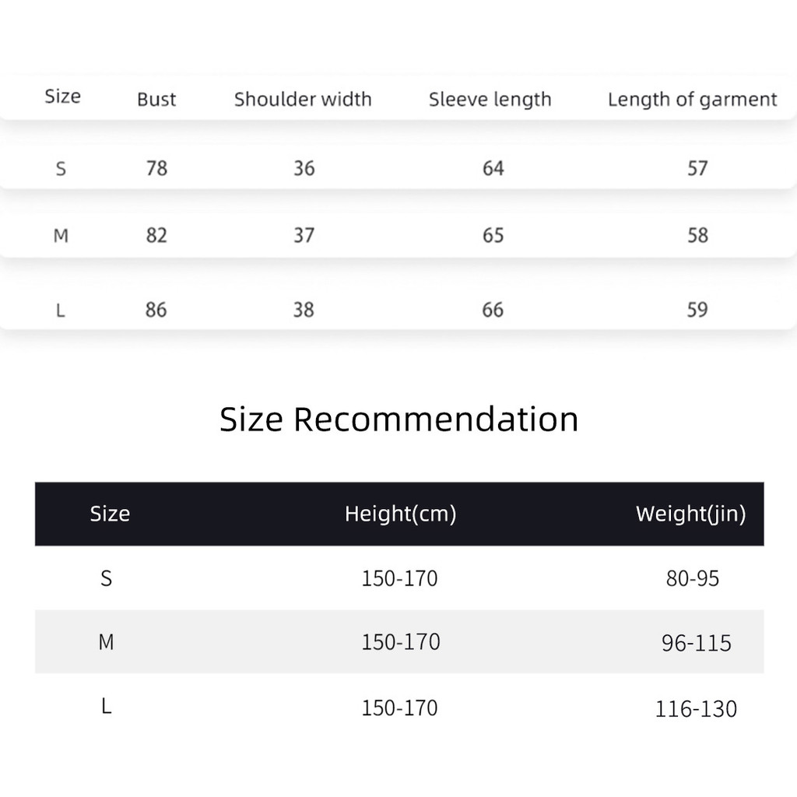Click bust value 78 for size S
Image resolution: width=797 pixels, height=797 pixels.
156,168
